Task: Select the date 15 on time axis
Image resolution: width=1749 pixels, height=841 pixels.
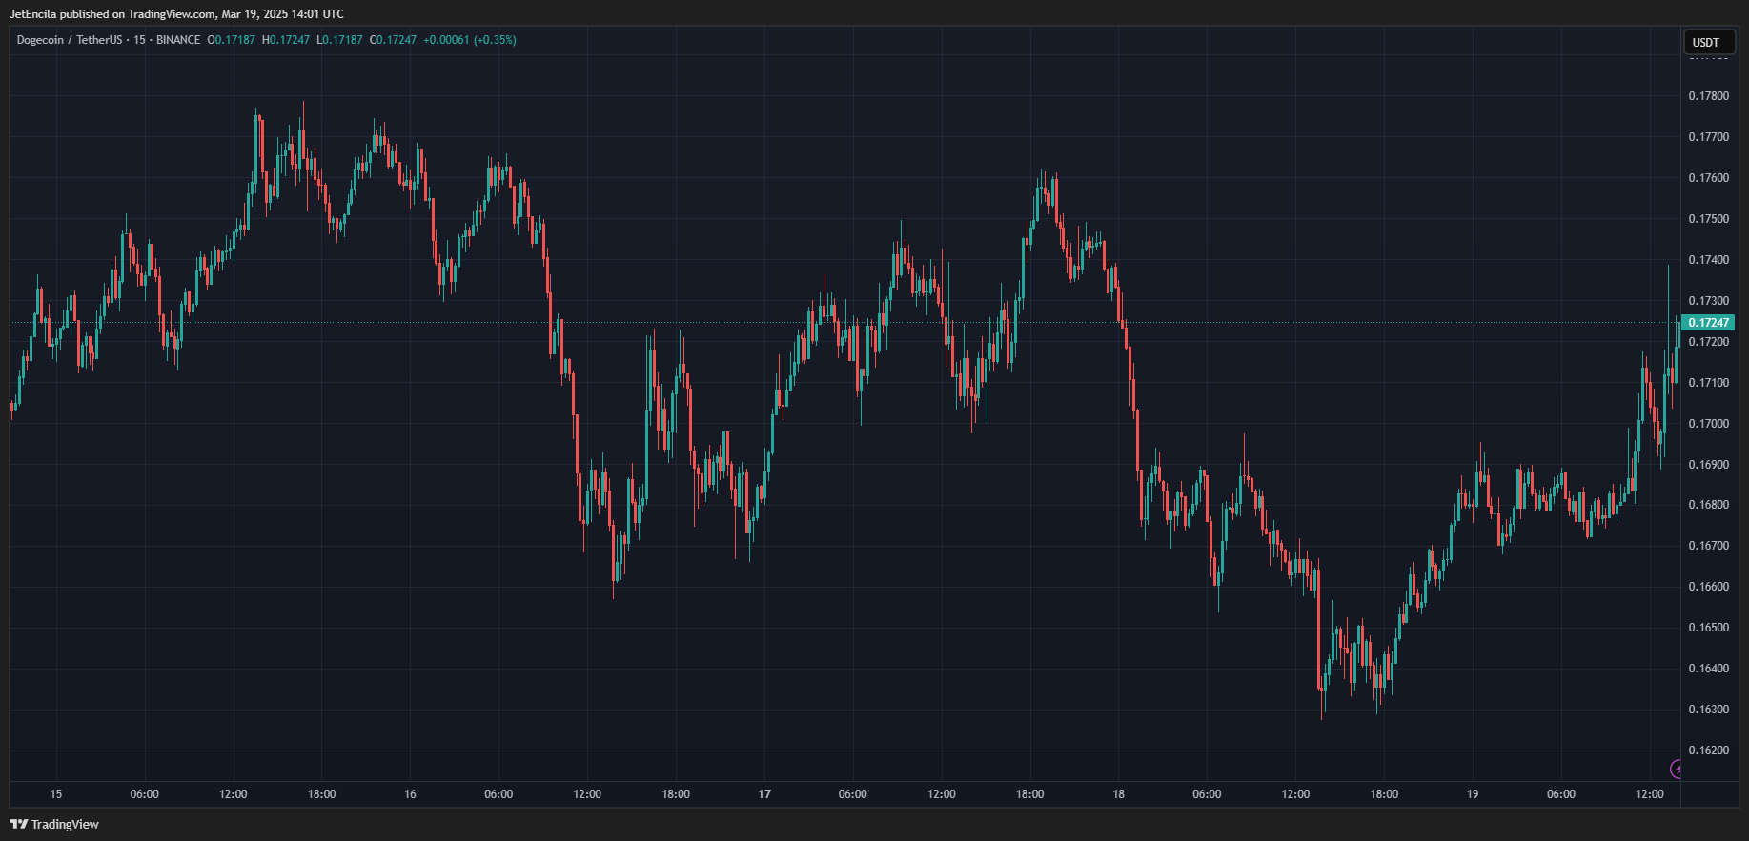Action: click(x=56, y=794)
